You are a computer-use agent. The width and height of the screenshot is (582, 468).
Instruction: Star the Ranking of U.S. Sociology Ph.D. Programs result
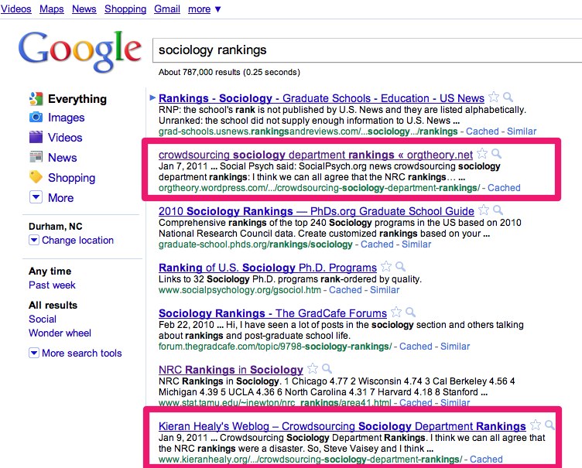tap(386, 266)
